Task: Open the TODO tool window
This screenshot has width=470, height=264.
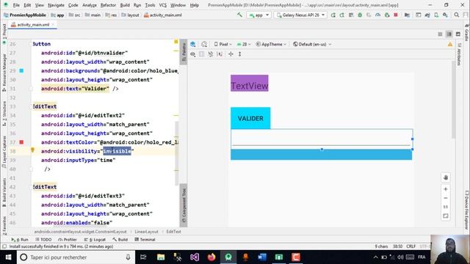Action: (x=43, y=240)
